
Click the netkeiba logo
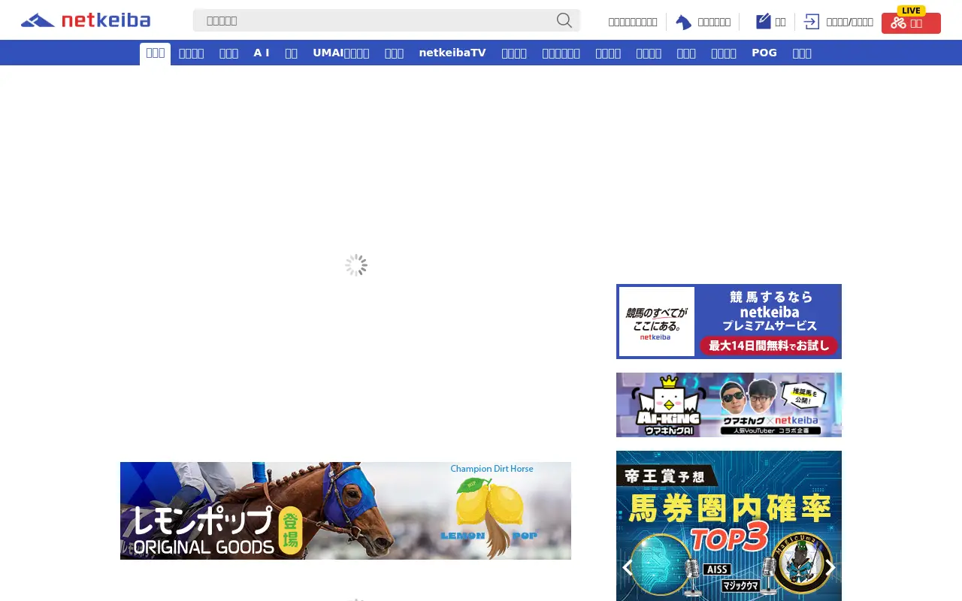(86, 20)
